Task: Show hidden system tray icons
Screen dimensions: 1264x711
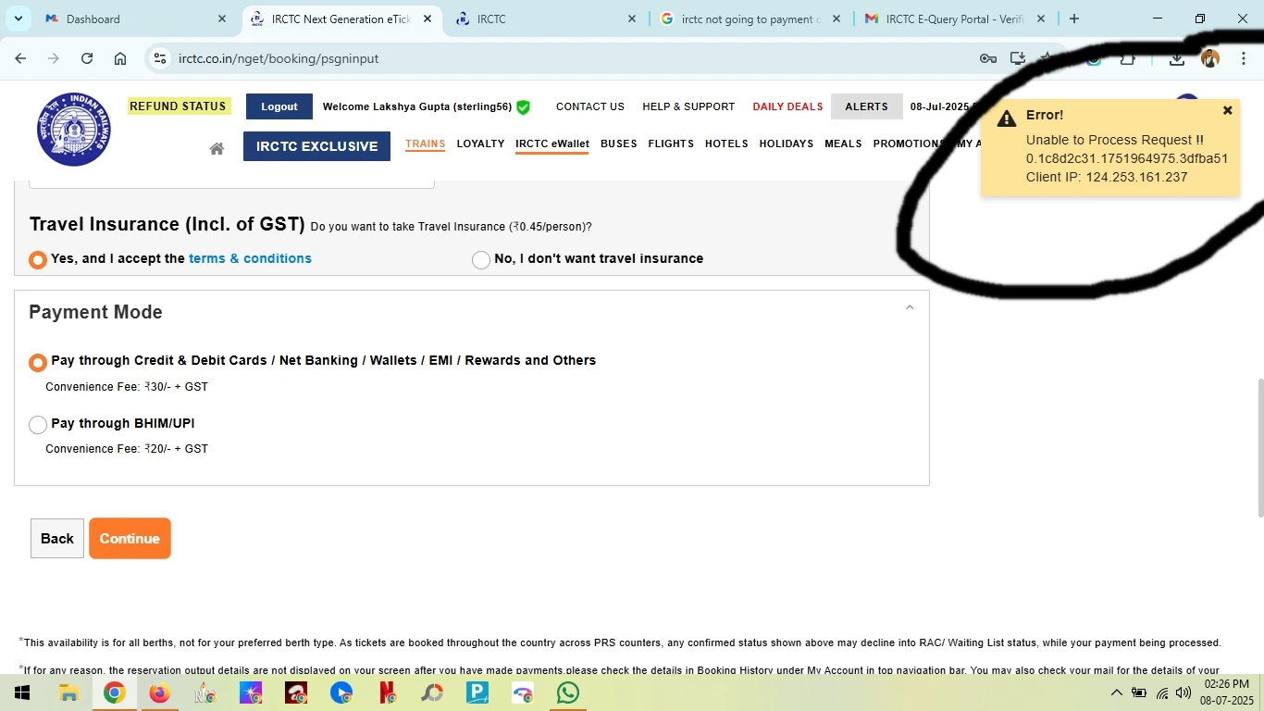Action: tap(1116, 693)
